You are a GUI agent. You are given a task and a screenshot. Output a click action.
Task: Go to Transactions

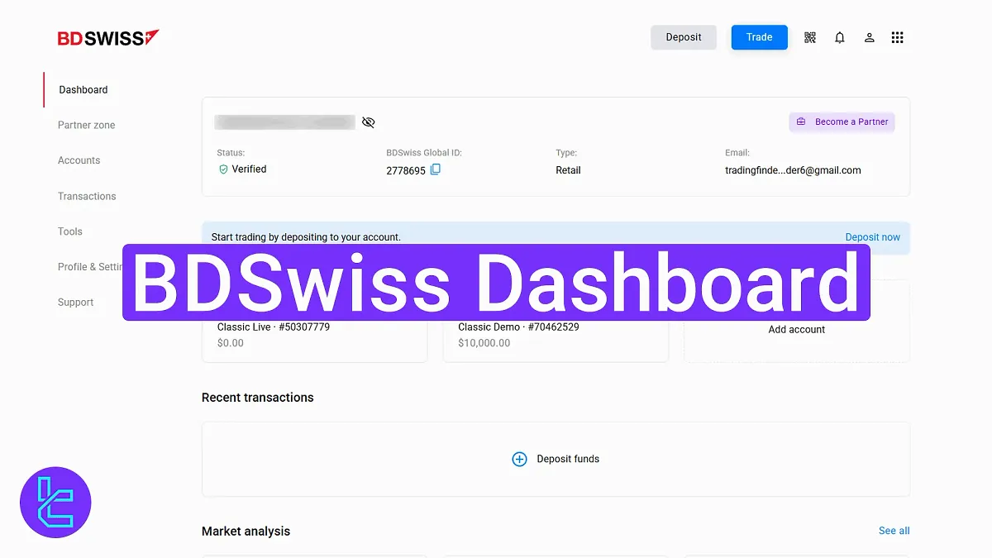click(87, 196)
